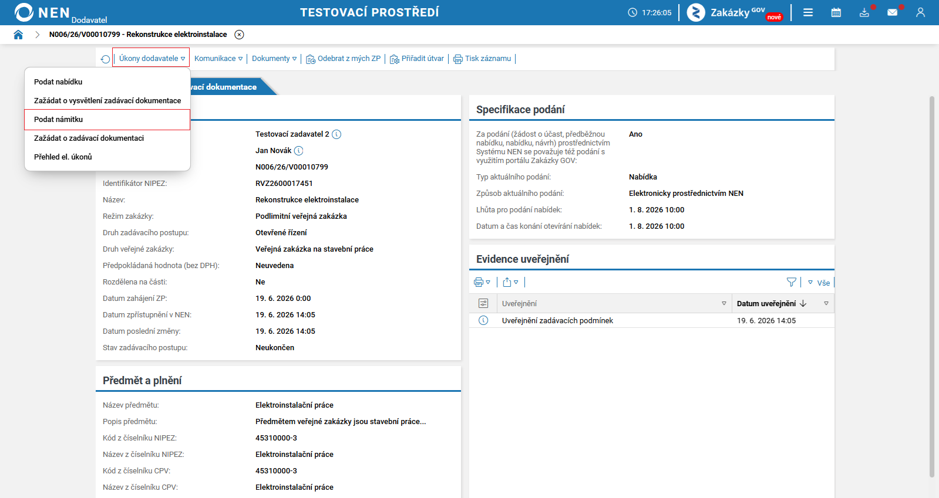Open print dropdown in Evidence uveřejnění
The width and height of the screenshot is (939, 498).
coord(482,282)
